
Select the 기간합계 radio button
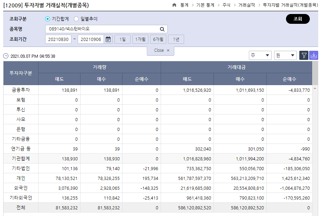coord(48,19)
